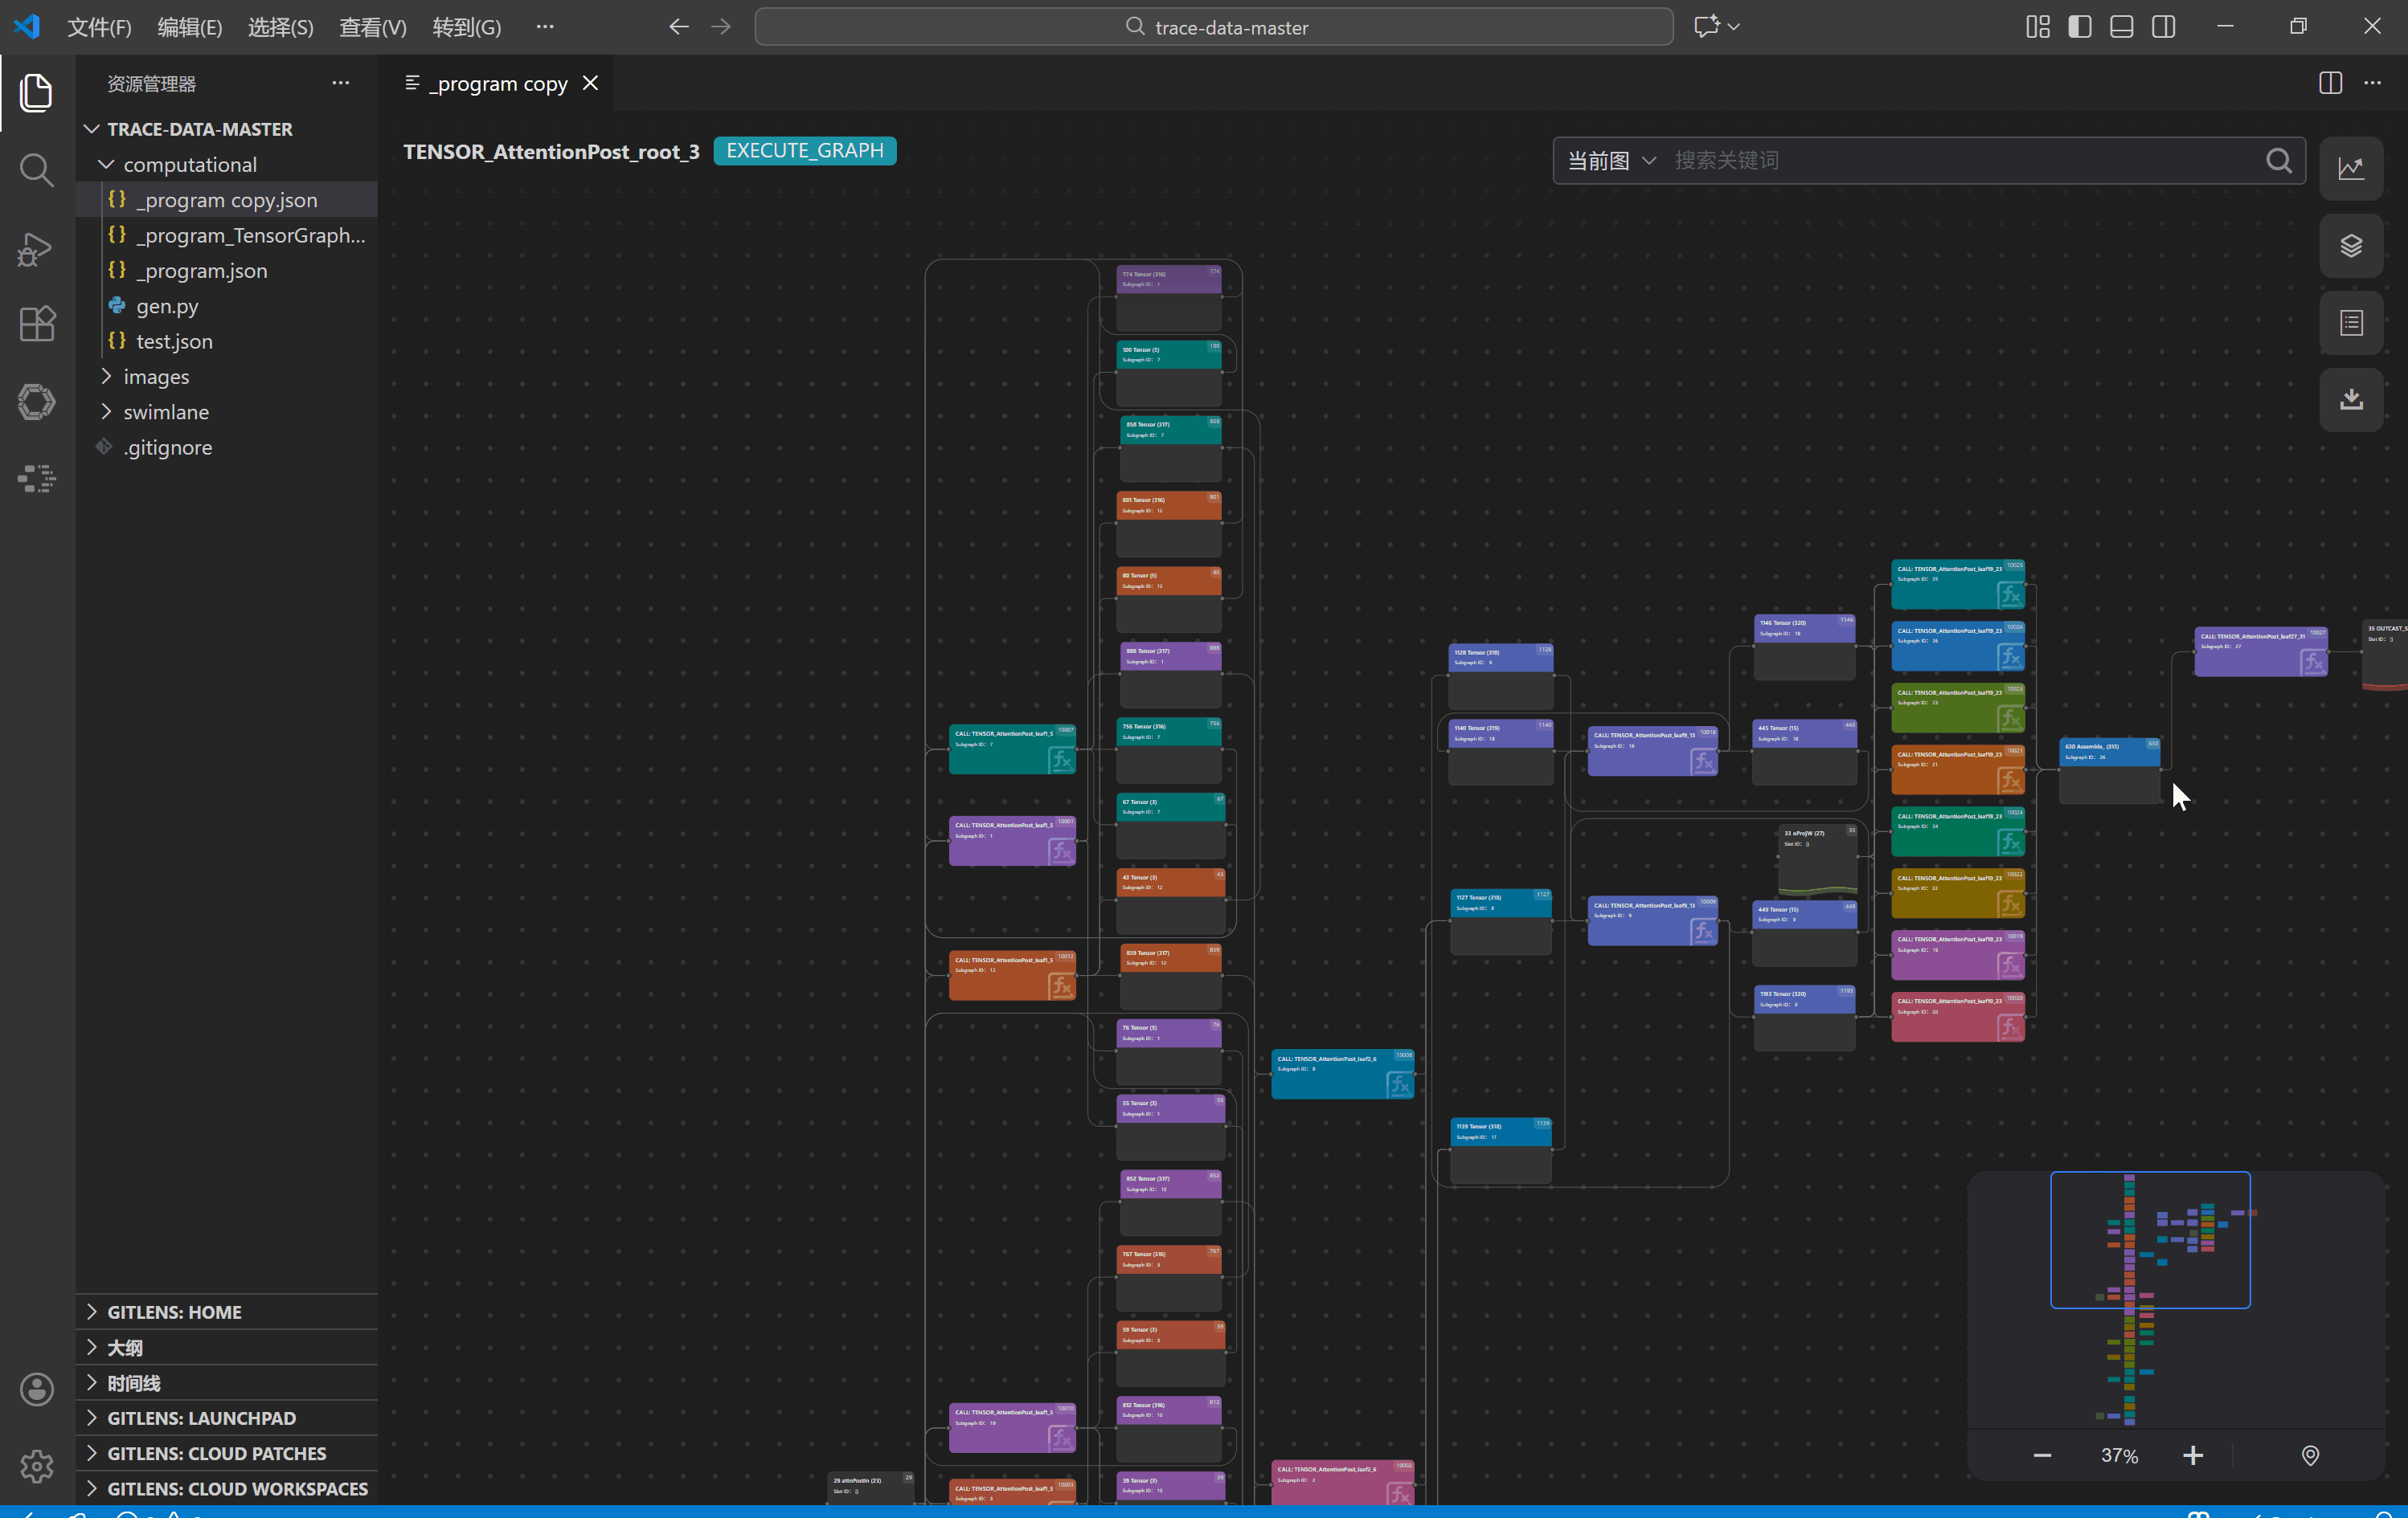This screenshot has height=1518, width=2408.
Task: Open the 当前图 scope dropdown
Action: (x=1611, y=161)
